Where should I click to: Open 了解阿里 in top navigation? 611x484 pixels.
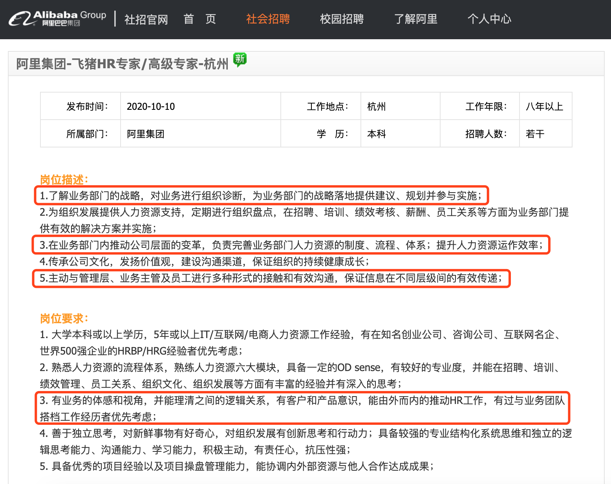(415, 19)
